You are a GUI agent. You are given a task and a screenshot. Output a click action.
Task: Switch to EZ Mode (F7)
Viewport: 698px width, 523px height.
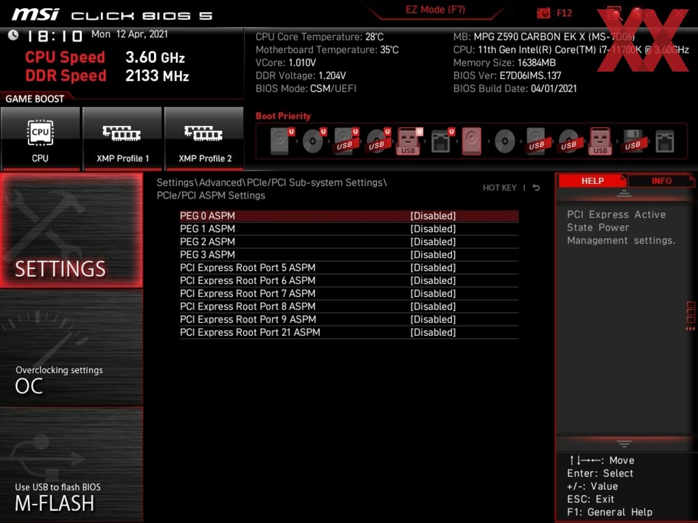[435, 10]
